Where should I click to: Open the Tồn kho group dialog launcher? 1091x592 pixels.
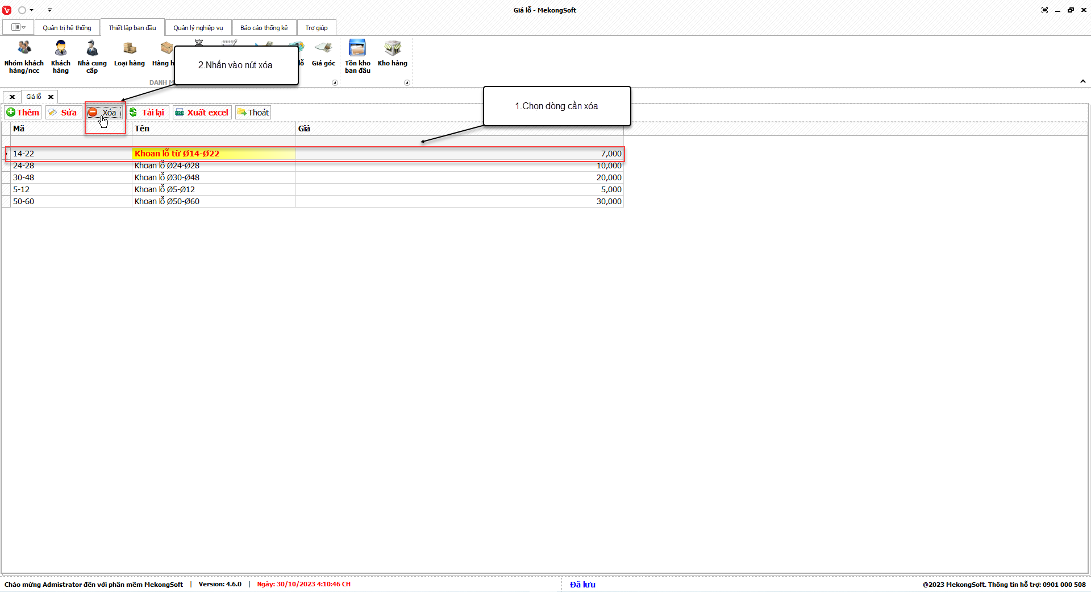(x=407, y=83)
